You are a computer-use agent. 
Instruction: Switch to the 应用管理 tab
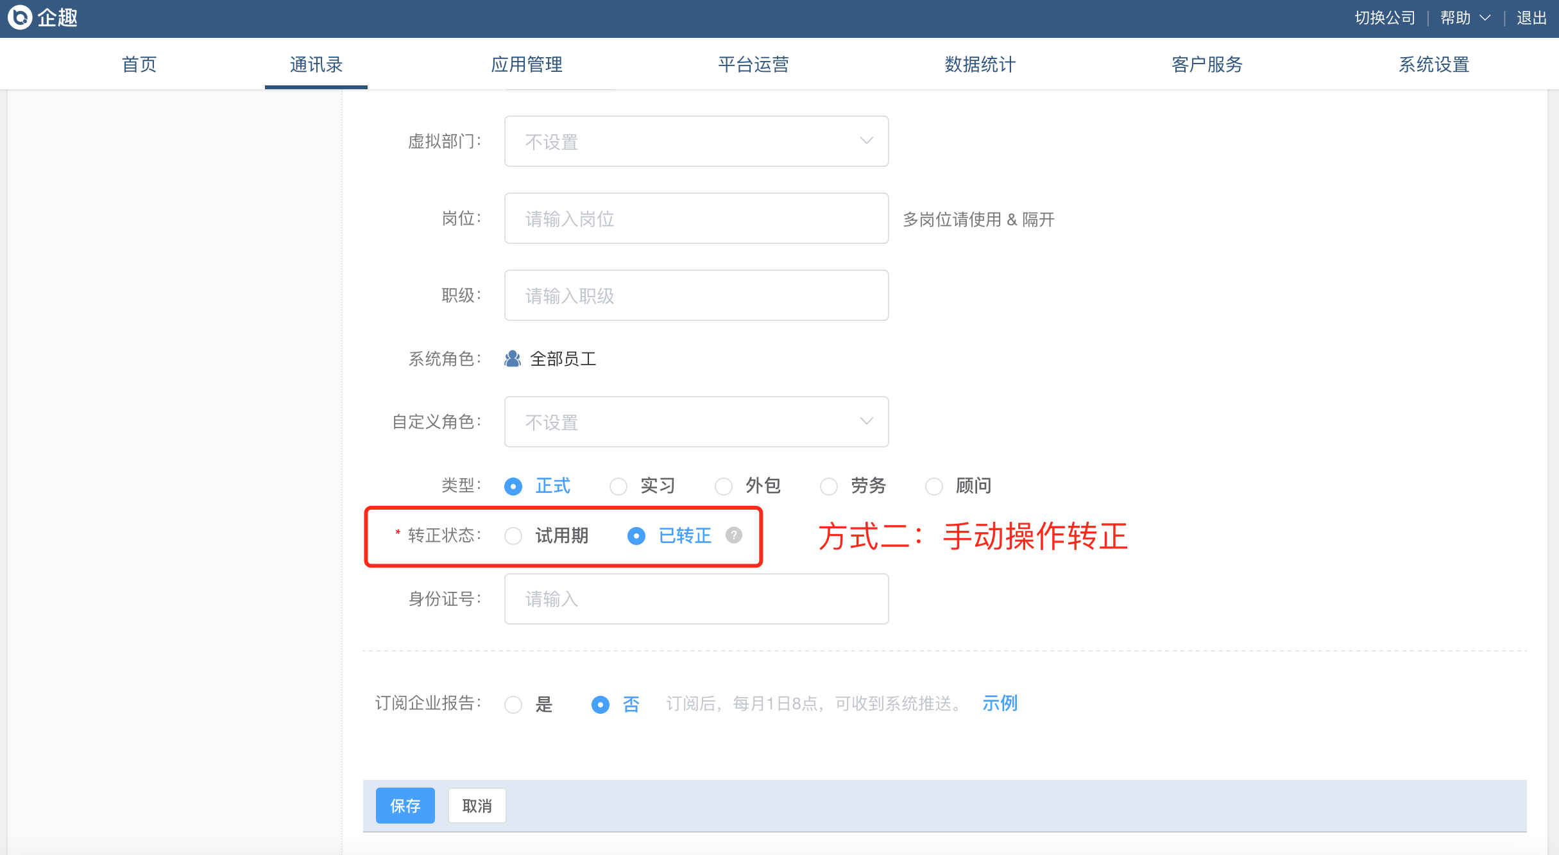[x=527, y=64]
